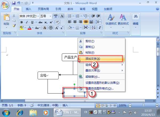
Task: Sort text with A-Z icon
Action: click(x=94, y=28)
